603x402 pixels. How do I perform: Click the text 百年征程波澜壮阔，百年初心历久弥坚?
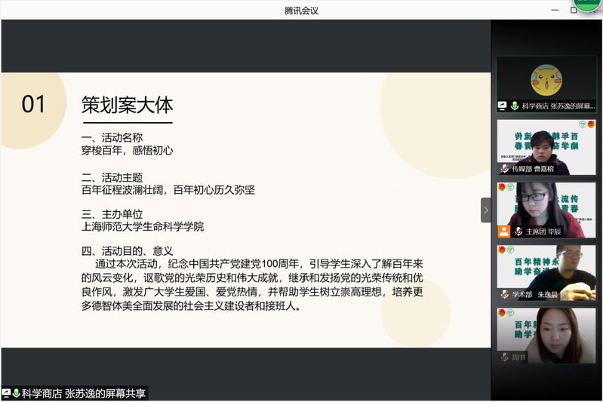[168, 190]
